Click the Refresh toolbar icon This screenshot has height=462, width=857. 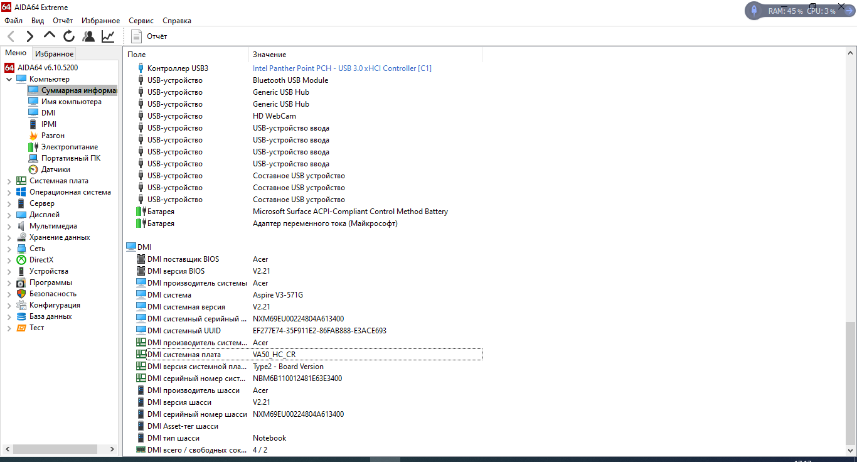69,36
